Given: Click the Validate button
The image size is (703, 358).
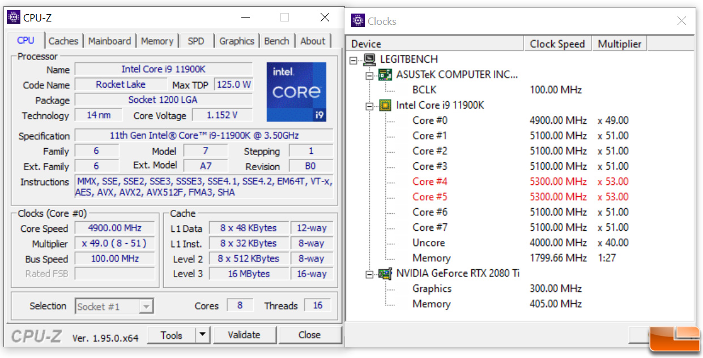Looking at the screenshot, I should (244, 335).
